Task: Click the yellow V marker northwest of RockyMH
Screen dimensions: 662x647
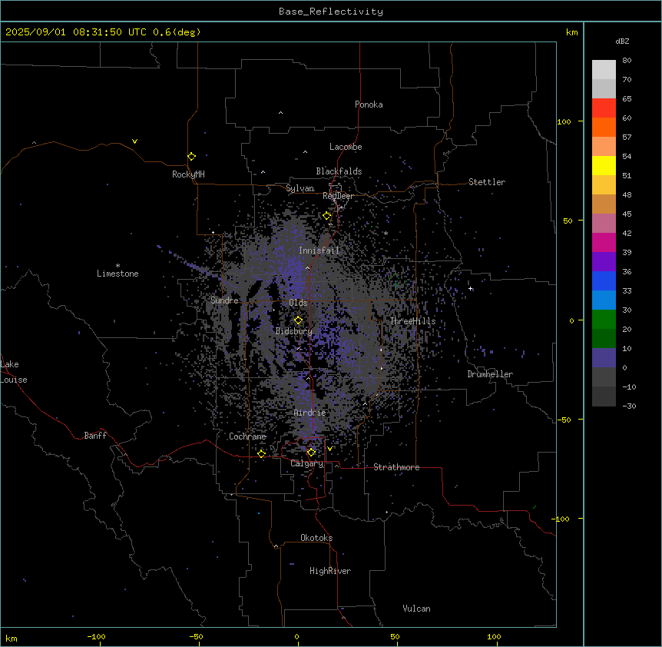Action: [134, 141]
